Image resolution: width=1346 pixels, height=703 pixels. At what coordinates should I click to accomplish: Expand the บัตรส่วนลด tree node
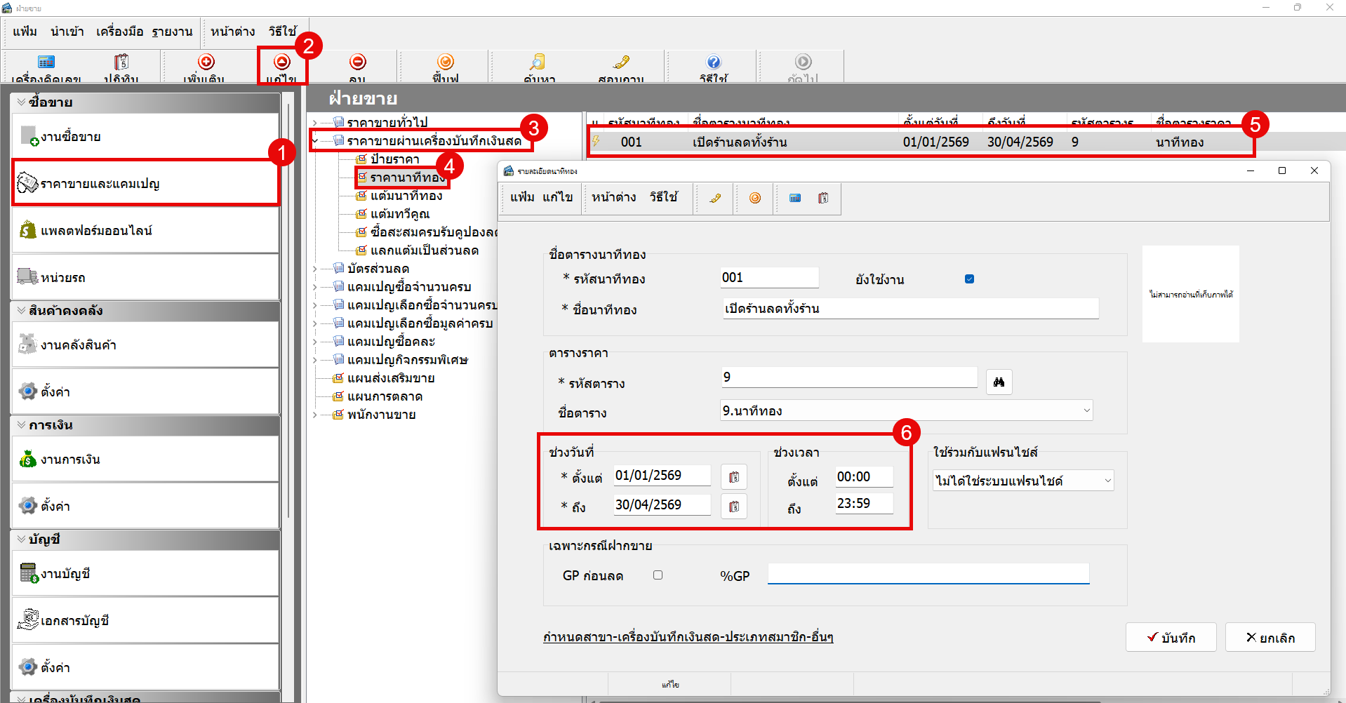(x=315, y=269)
